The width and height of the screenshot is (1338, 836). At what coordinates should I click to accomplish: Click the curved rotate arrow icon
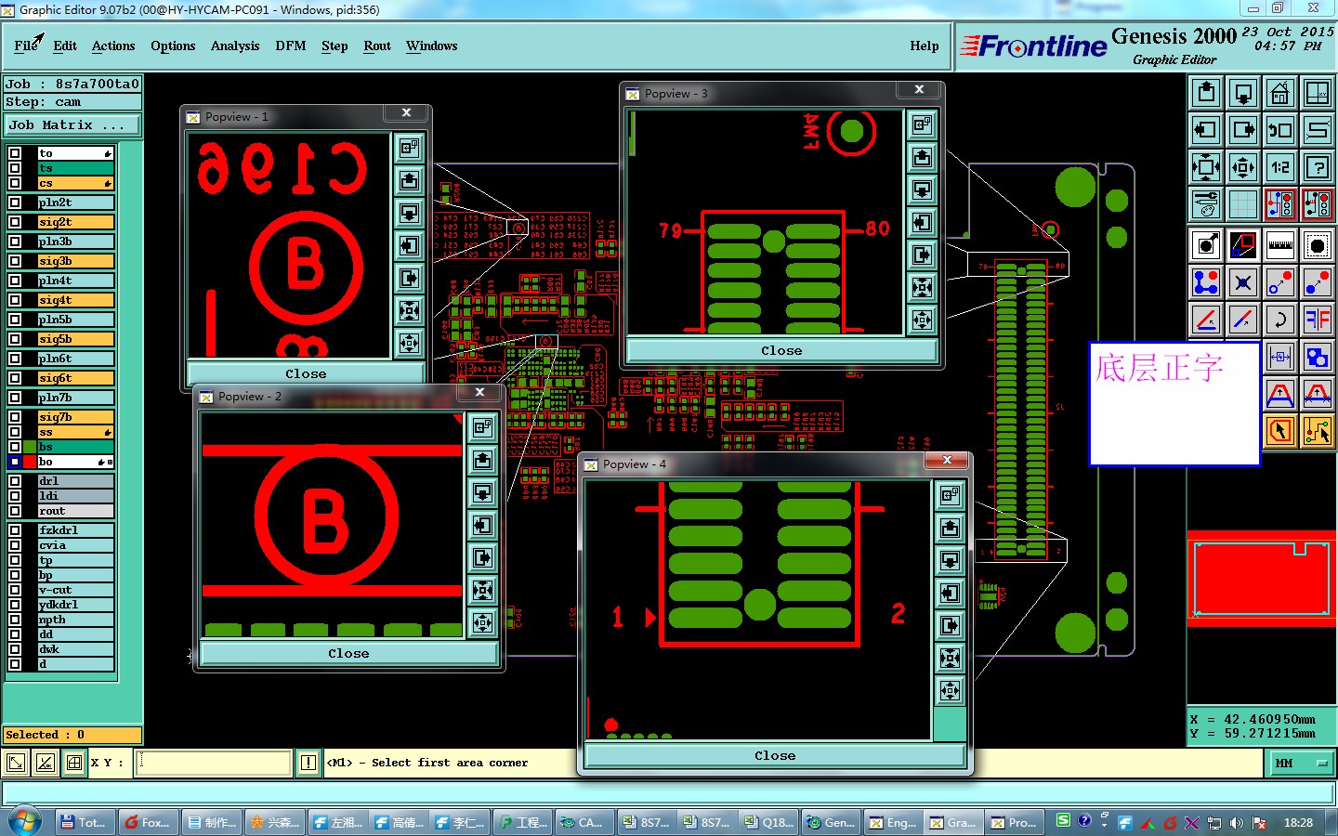(x=1280, y=320)
